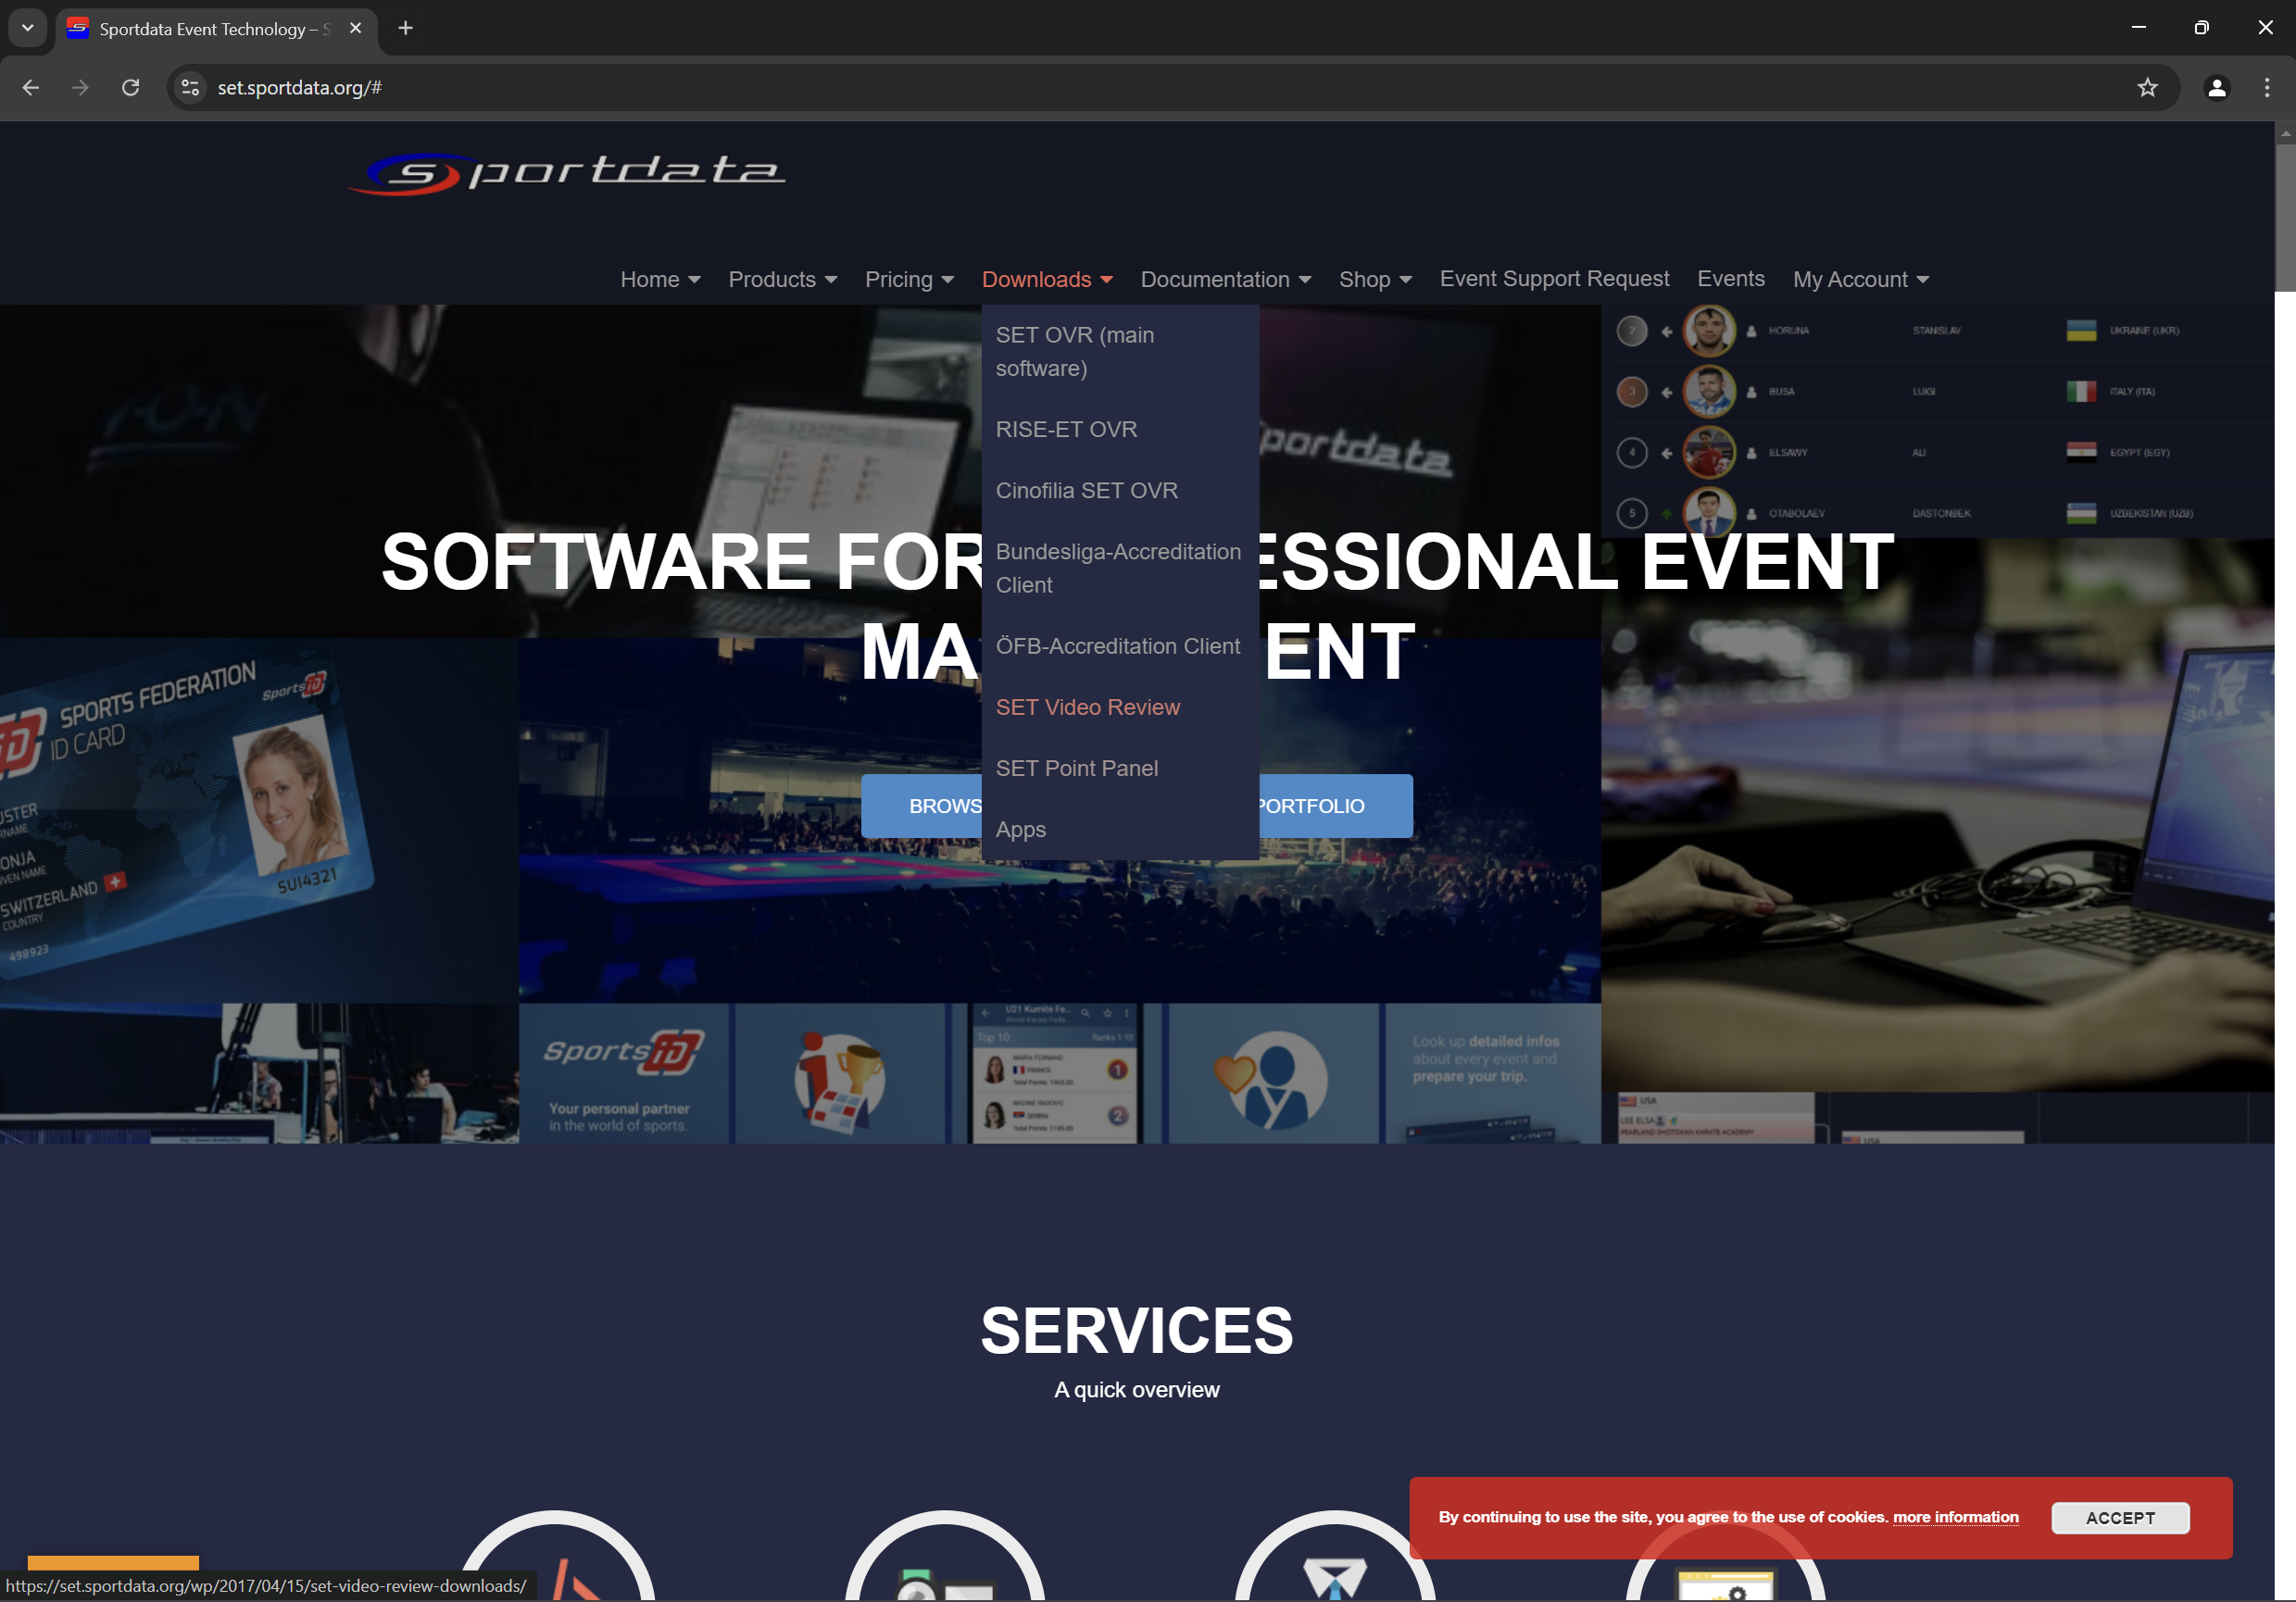Expand the My Account dropdown
2296x1602 pixels.
(x=1860, y=280)
